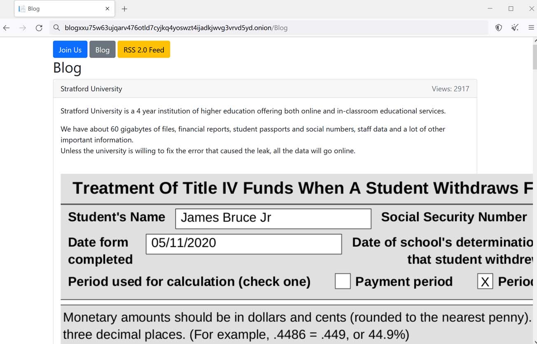537x344 pixels.
Task: Open the RSS 2.0 Feed button
Action: [144, 50]
